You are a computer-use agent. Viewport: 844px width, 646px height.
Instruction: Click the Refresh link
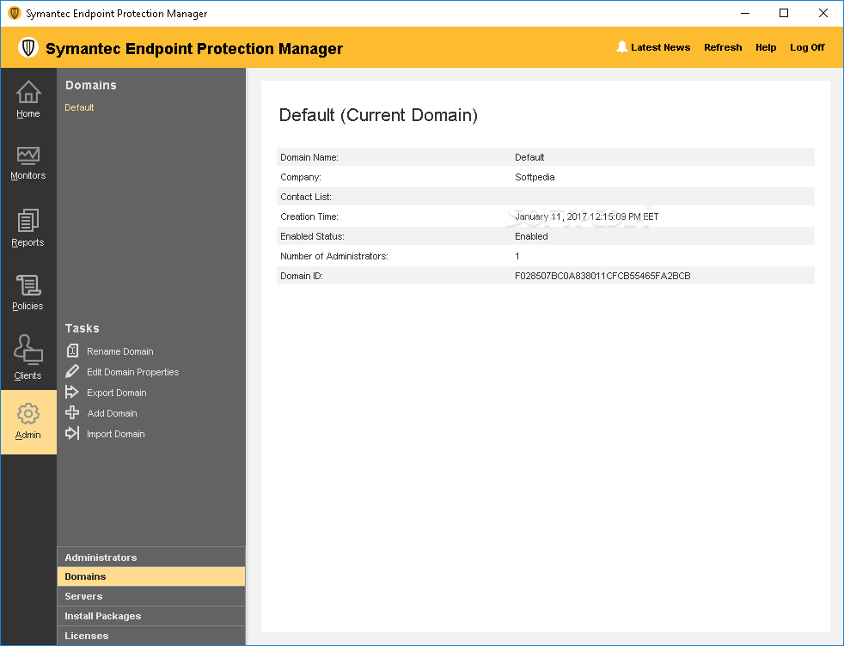723,47
